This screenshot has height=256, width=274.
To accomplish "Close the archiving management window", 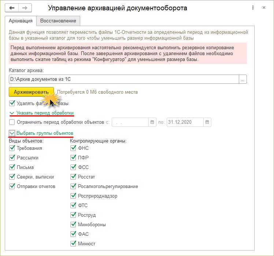I will pos(264,8).
